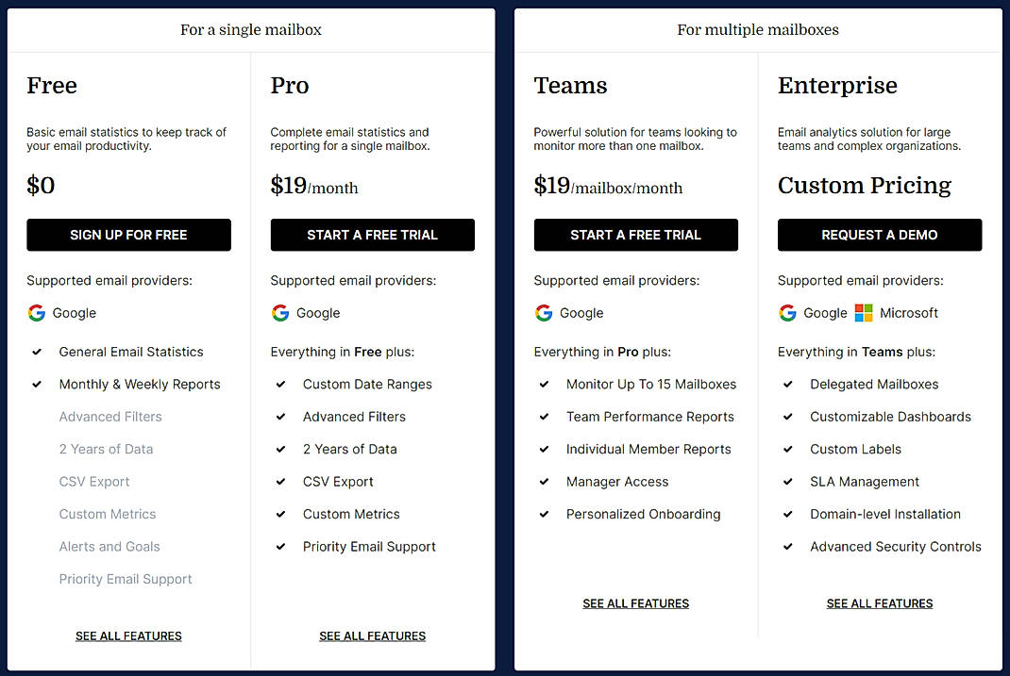Screen dimensions: 1010x676
Task: Click the Google icon in the Teams column
Action: coord(543,312)
